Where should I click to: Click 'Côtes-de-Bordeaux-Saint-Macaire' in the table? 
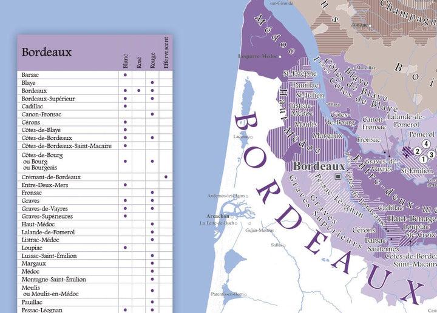pyautogui.click(x=67, y=146)
